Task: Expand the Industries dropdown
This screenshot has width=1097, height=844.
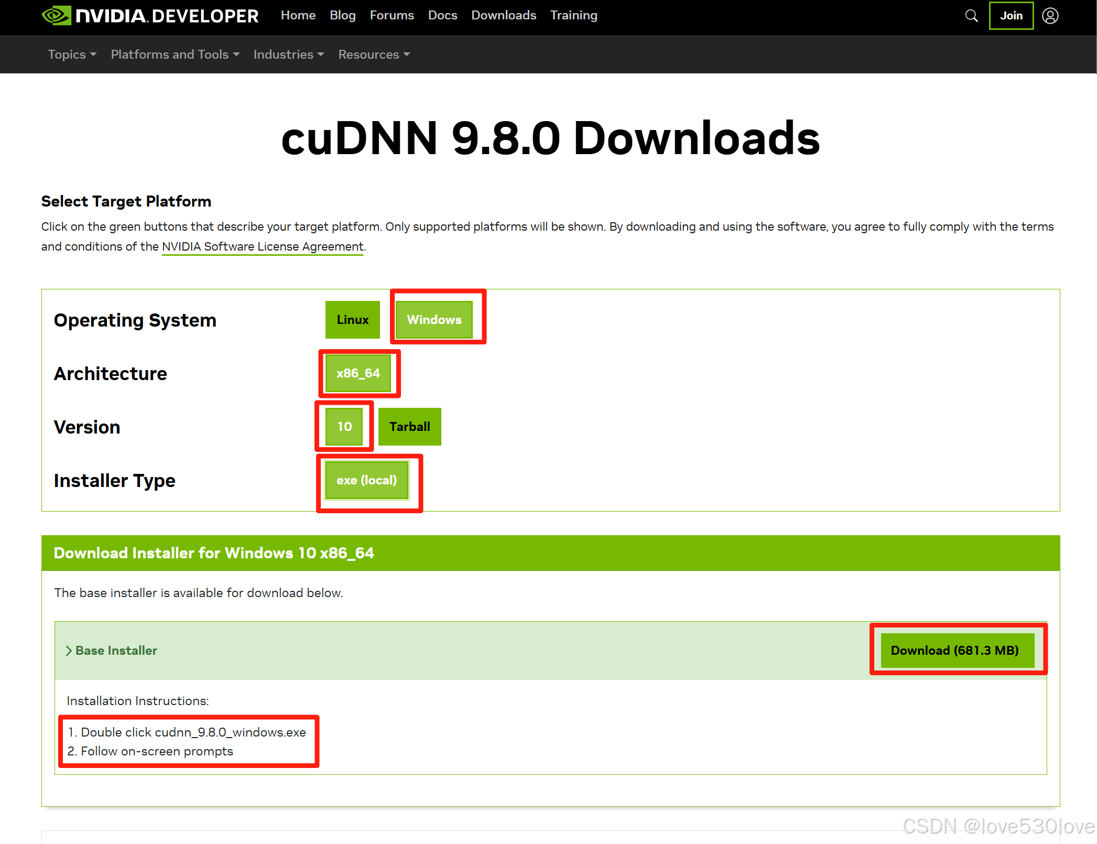Action: pyautogui.click(x=288, y=55)
